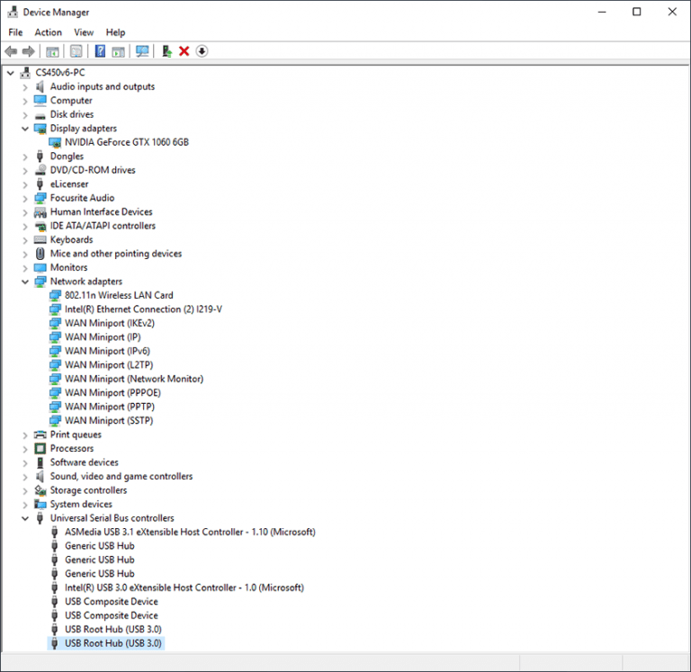
Task: Click the Disable device down-arrow icon
Action: [x=202, y=51]
